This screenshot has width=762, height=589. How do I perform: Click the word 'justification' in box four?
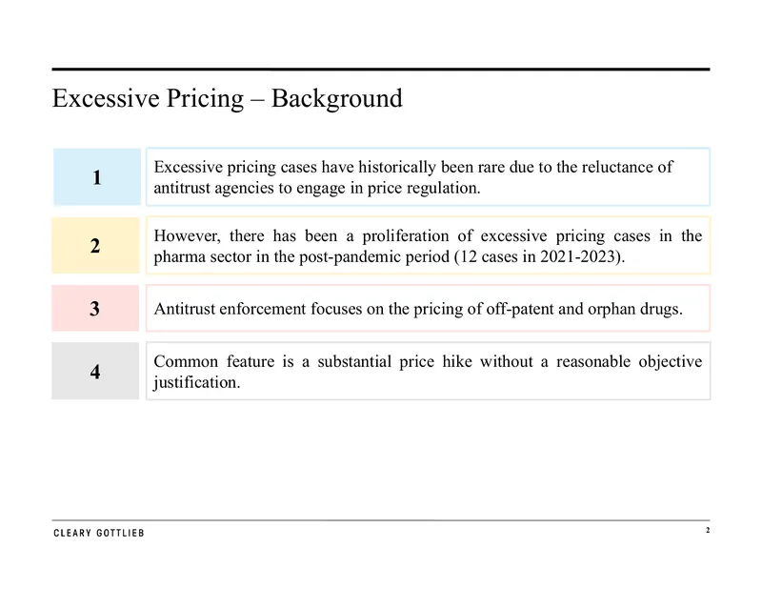(195, 383)
